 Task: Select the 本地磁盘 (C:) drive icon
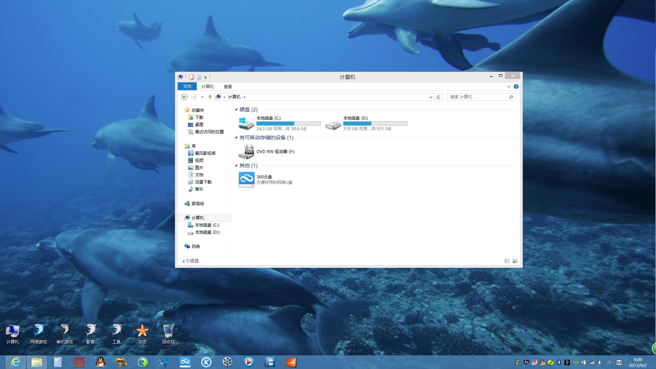click(x=246, y=123)
